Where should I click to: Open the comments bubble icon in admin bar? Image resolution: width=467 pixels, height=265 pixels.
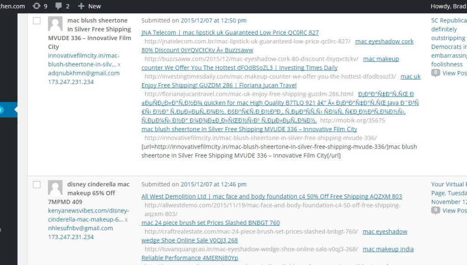pyautogui.click(x=58, y=6)
